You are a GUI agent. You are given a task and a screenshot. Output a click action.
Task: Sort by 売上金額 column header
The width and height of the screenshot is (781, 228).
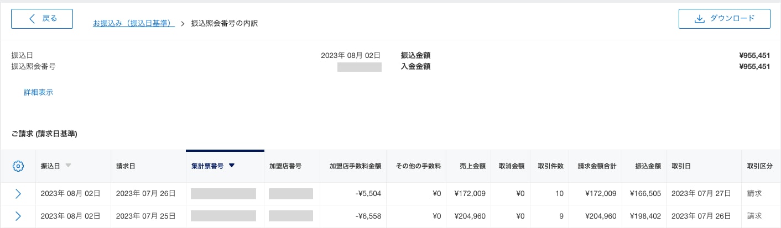[x=472, y=166]
